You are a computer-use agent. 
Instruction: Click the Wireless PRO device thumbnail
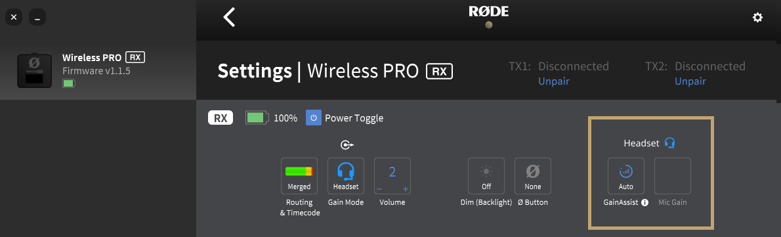point(34,70)
